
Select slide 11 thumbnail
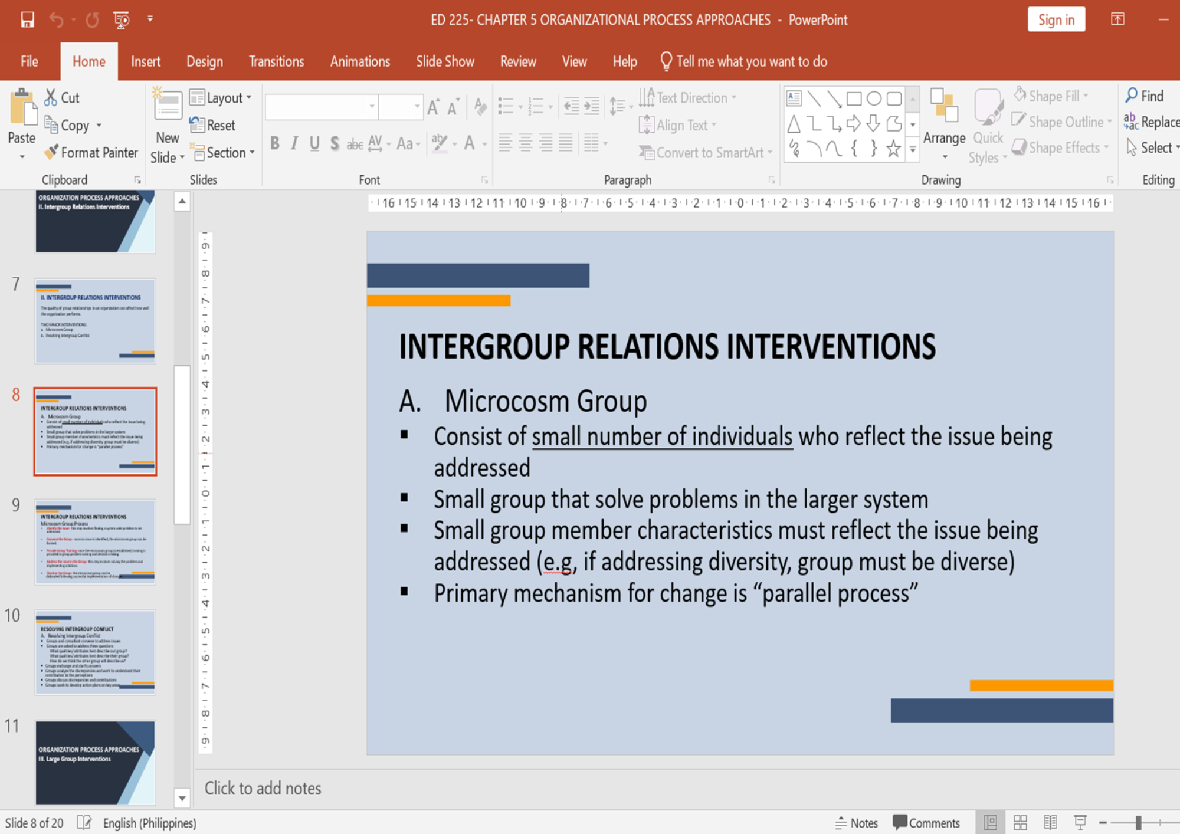(x=95, y=762)
